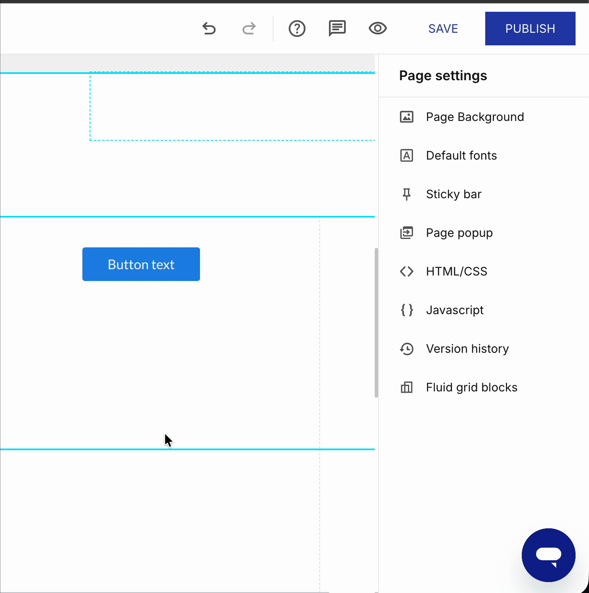Click the Page popup icon
Image resolution: width=589 pixels, height=593 pixels.
(x=407, y=233)
